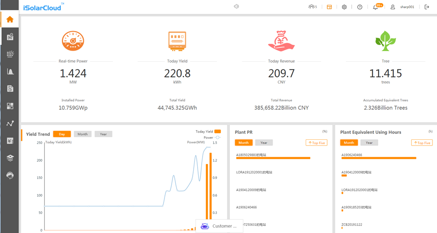Open the Customer chat assistant button
The image size is (437, 233).
click(x=219, y=226)
